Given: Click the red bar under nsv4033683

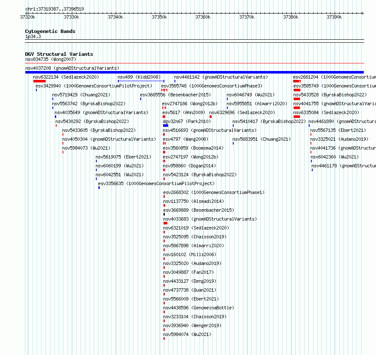Looking at the screenshot, I should 165,223.
